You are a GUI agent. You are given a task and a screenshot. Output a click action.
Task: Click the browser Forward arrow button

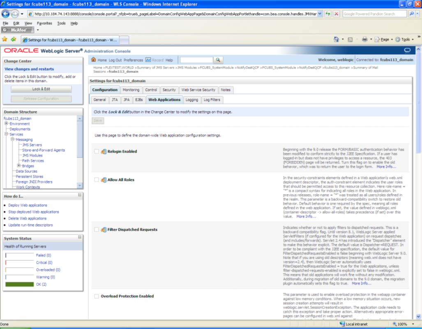pyautogui.click(x=15, y=14)
